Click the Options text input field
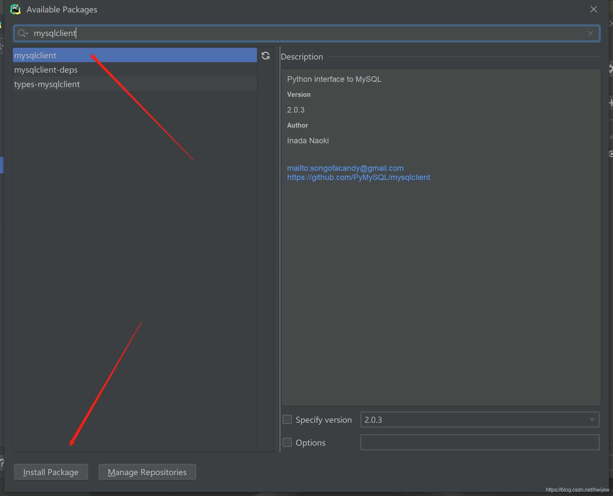The width and height of the screenshot is (613, 496). [x=480, y=442]
